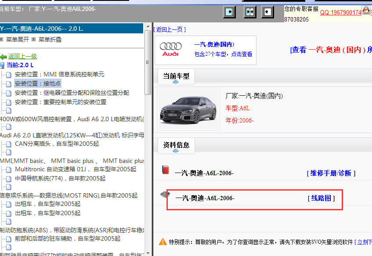Click the grey wiring diagram book icon
372x256 pixels.
pyautogui.click(x=165, y=195)
